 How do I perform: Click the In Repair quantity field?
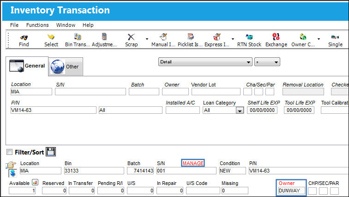point(170,191)
